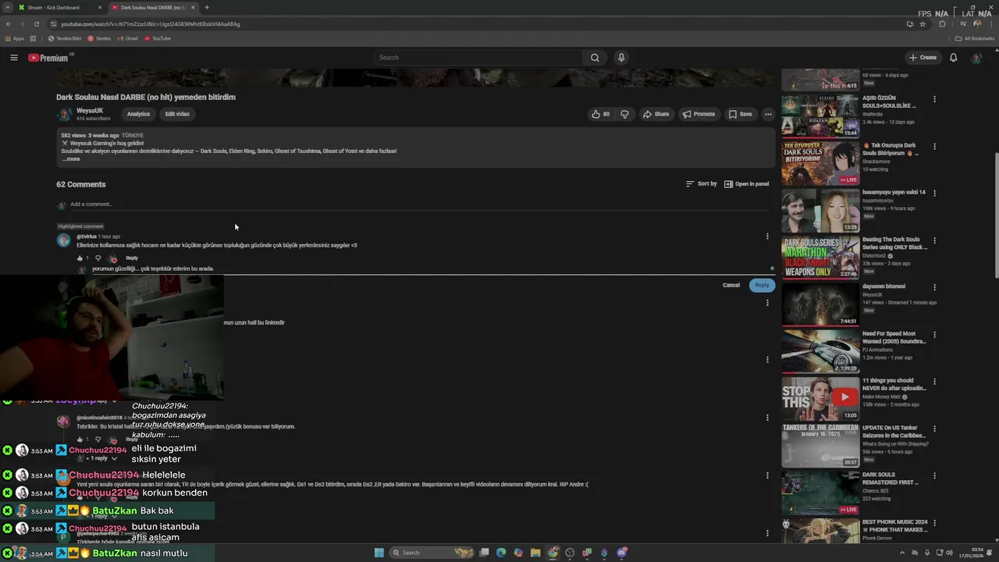Open All Bookmarks folder
Image resolution: width=999 pixels, height=562 pixels.
[x=975, y=38]
